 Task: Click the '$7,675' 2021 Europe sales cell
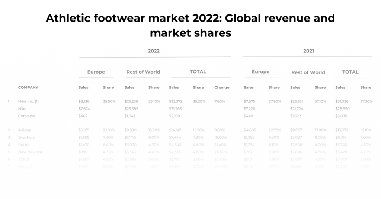pyautogui.click(x=250, y=101)
